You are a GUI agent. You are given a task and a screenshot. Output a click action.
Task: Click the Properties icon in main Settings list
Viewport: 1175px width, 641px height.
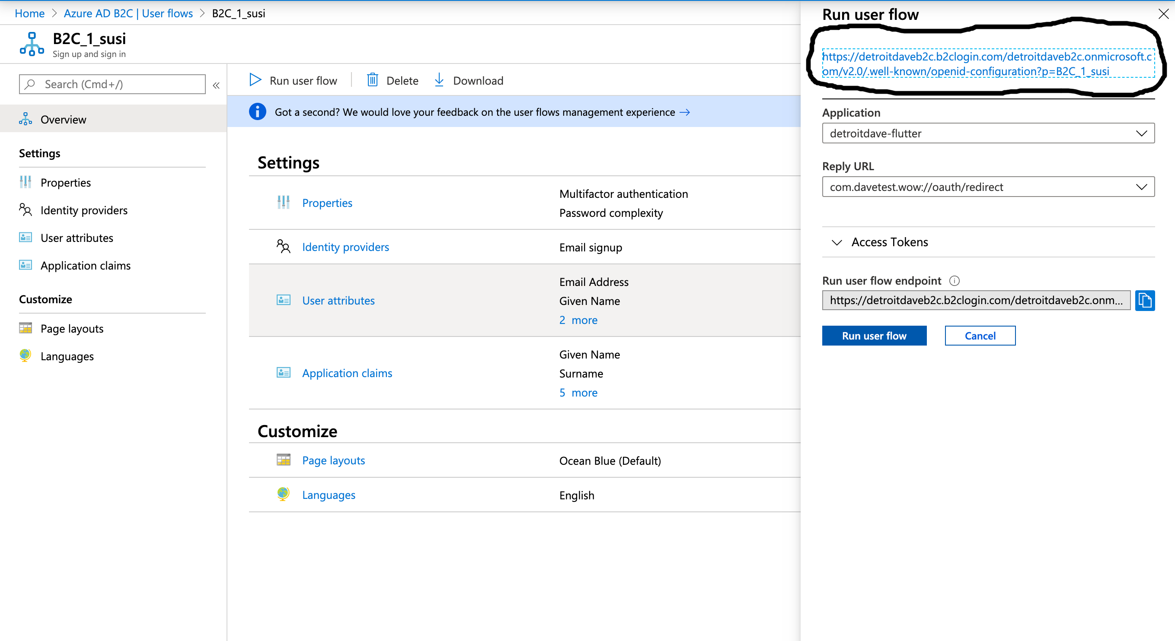(283, 203)
